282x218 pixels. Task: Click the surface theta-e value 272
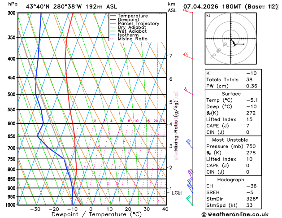click(251, 113)
